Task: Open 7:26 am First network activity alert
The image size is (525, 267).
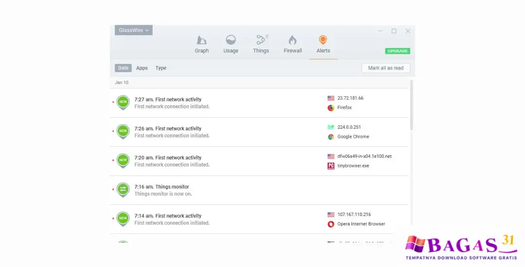Action: (x=259, y=132)
